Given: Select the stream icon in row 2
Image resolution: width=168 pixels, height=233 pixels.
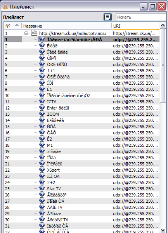Looking at the screenshot, I should 42,45.
